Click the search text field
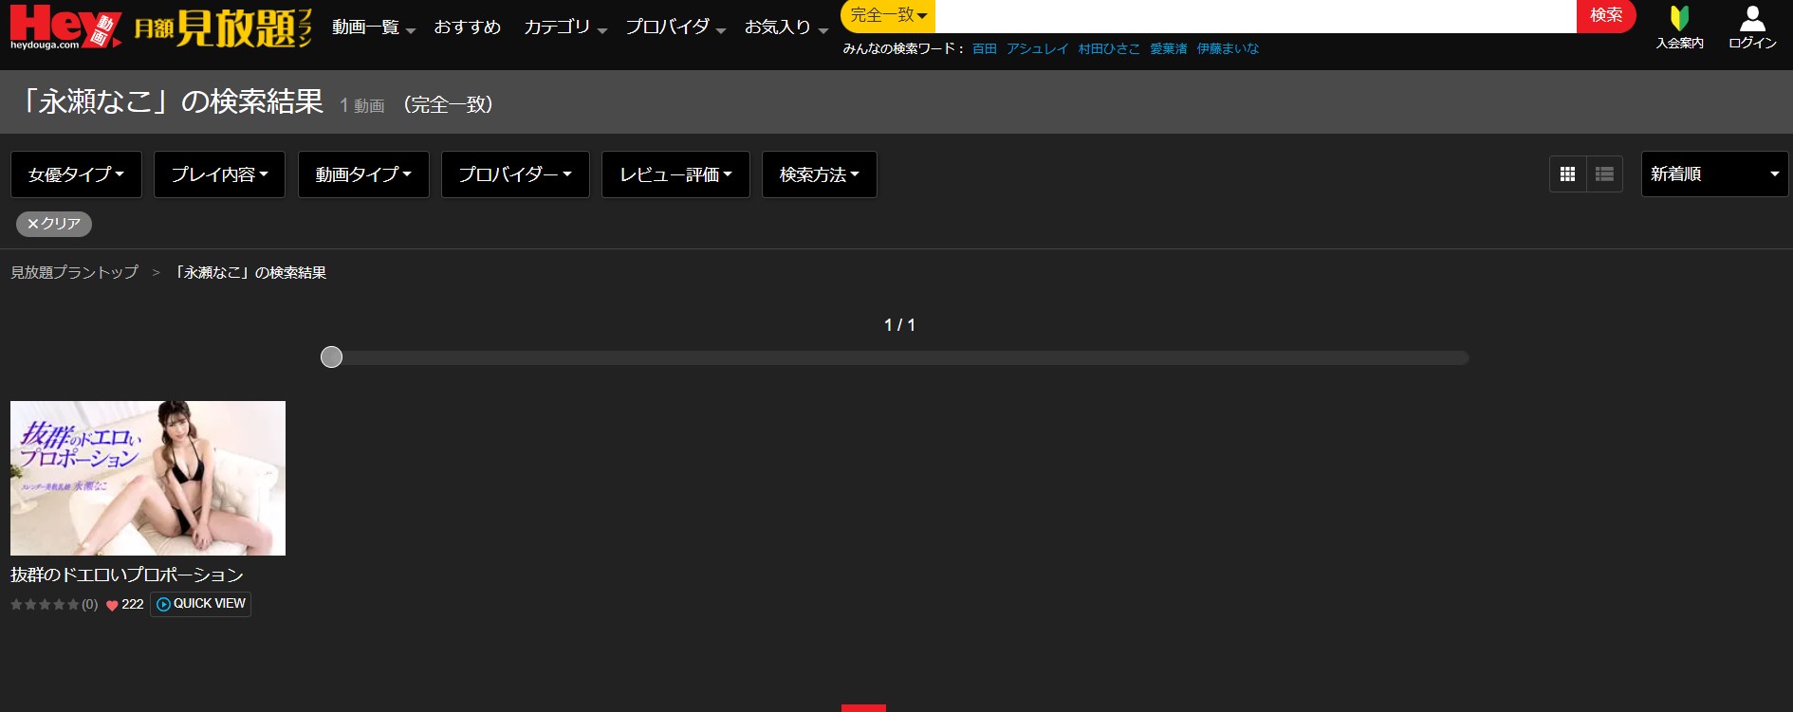The image size is (1793, 712). pos(1256,16)
